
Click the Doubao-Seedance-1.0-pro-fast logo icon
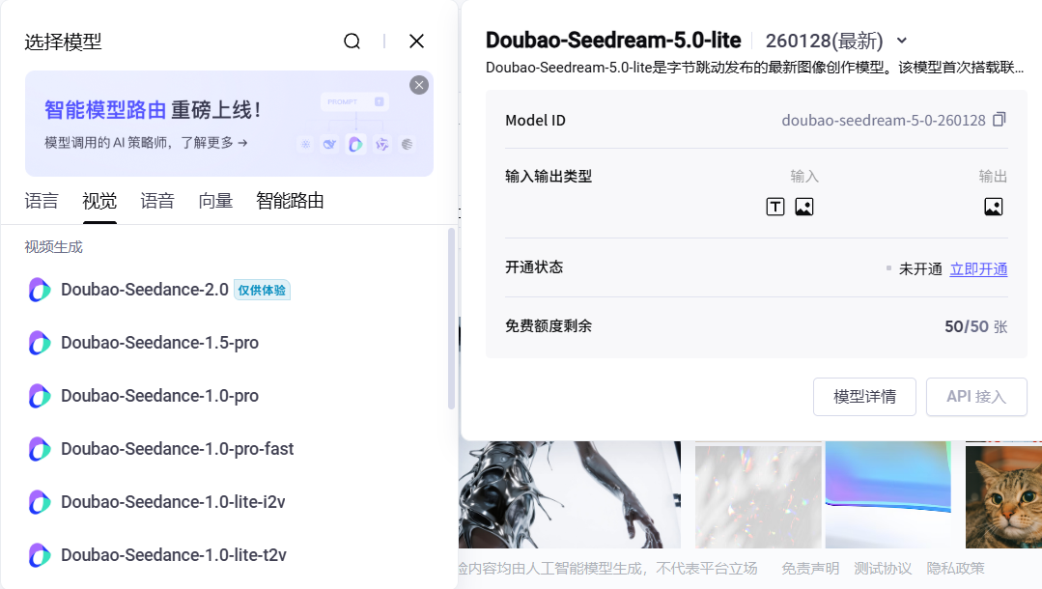[x=40, y=449]
